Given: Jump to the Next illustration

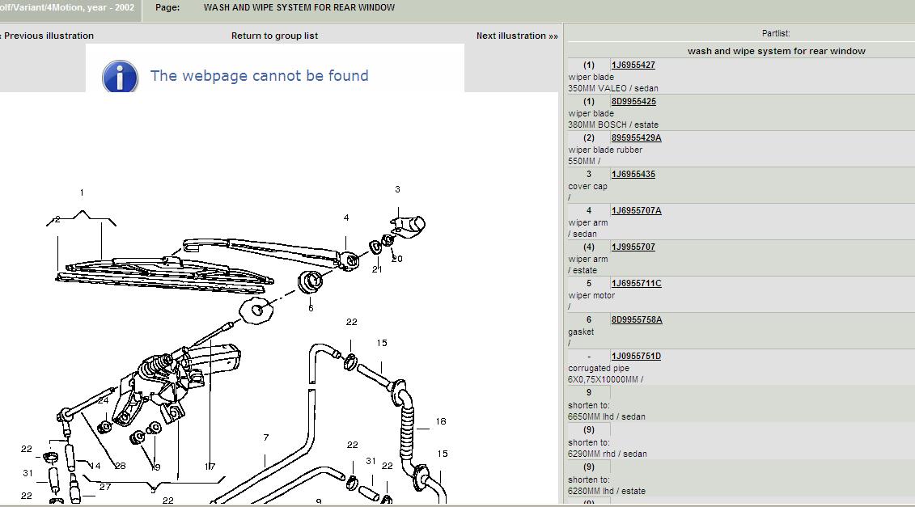Looking at the screenshot, I should (517, 36).
